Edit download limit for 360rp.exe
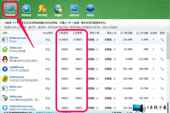The height and width of the screenshot is (113, 170). point(97,98)
